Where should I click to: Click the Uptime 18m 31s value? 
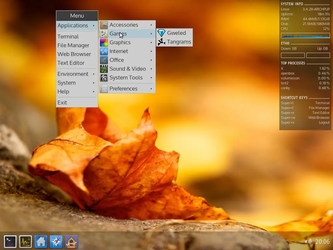point(324,14)
